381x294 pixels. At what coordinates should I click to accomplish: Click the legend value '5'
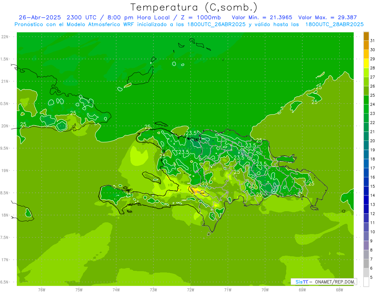tap(371, 278)
